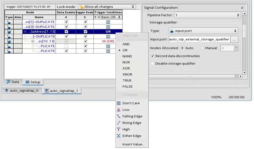Select High trigger condition

126,129
